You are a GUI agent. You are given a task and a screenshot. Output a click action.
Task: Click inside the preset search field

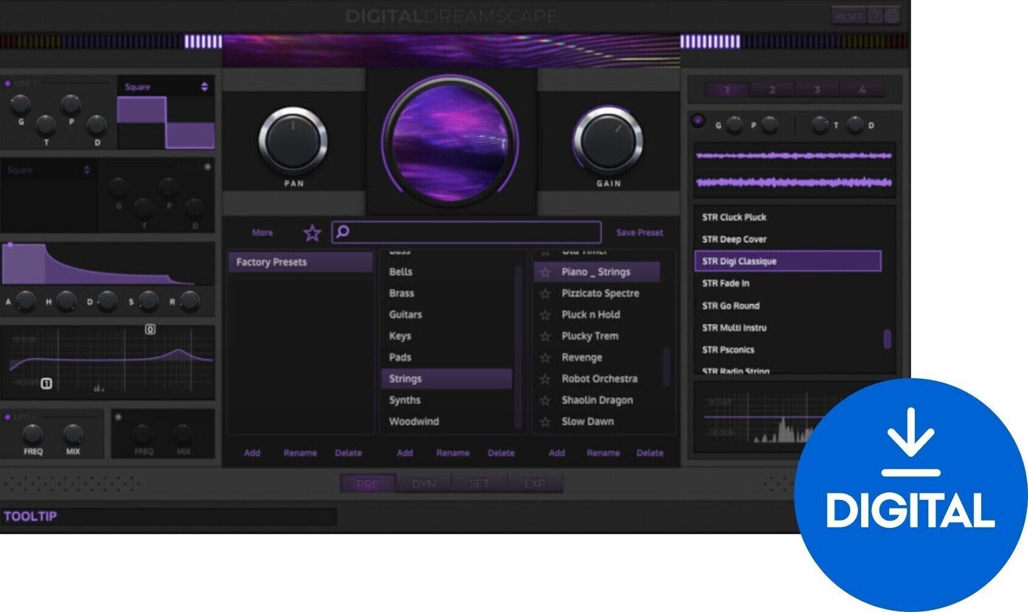point(463,232)
